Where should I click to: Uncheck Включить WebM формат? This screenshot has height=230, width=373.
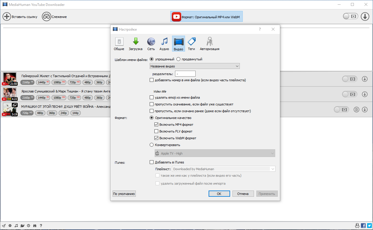[156, 138]
